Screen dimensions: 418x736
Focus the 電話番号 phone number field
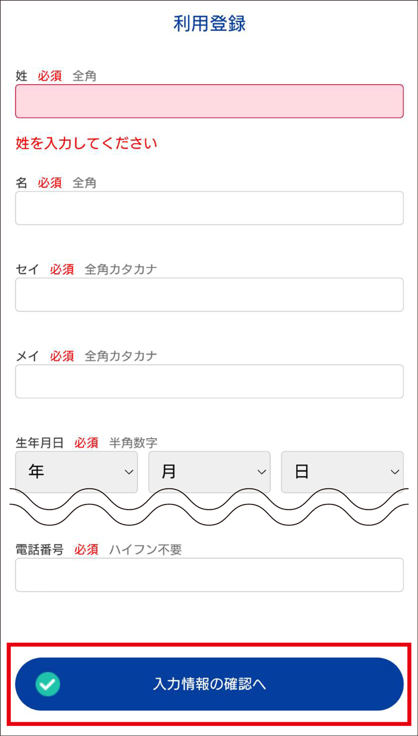pyautogui.click(x=209, y=574)
